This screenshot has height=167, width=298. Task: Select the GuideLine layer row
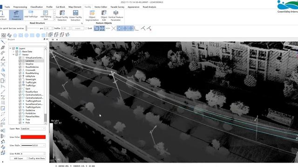(30, 110)
